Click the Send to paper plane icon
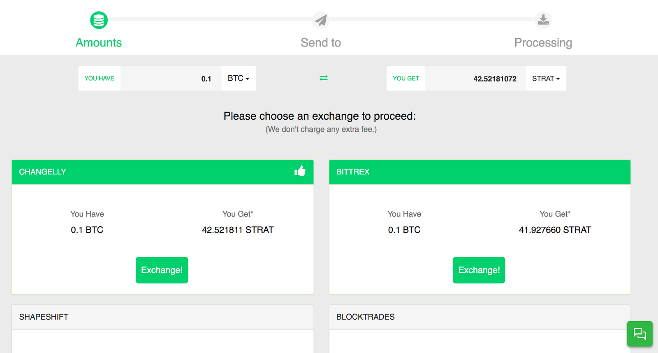 click(x=321, y=20)
